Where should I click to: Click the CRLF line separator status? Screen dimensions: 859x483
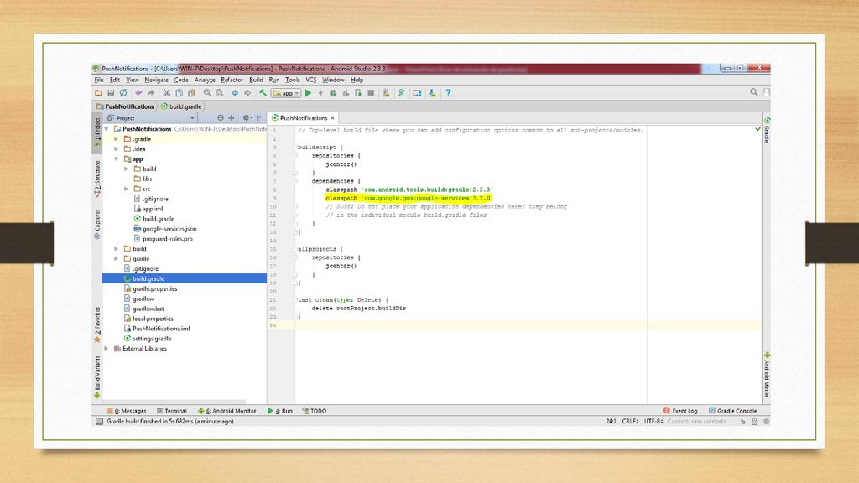(x=630, y=422)
